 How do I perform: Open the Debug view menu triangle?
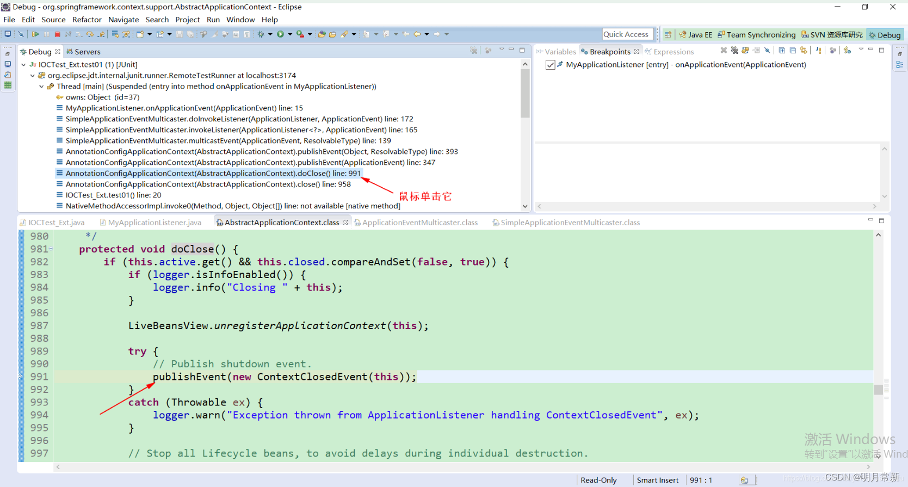(502, 49)
